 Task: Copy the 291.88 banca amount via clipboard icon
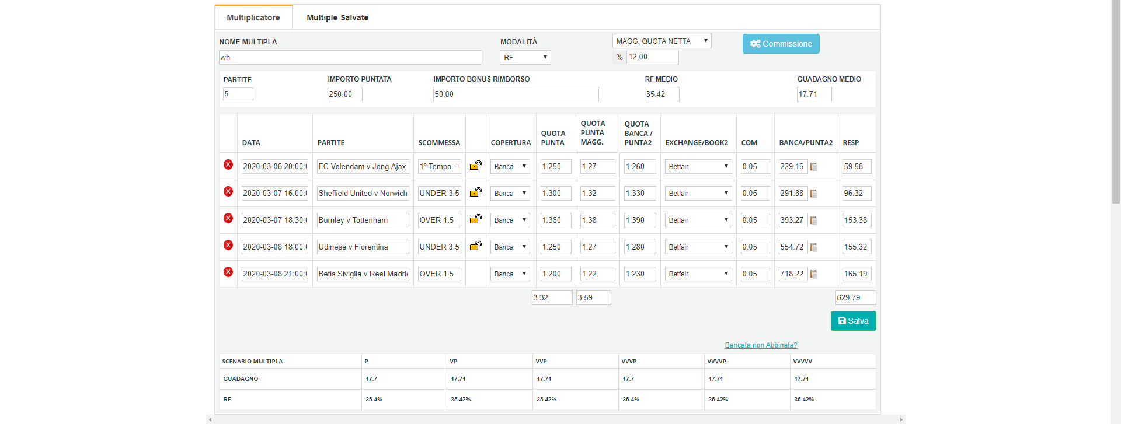814,194
